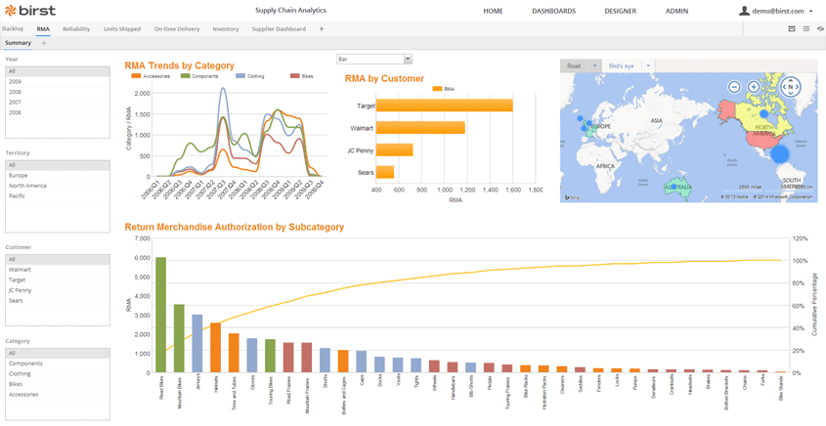Zoom in the map with plus icon
The image size is (826, 426).
coord(754,87)
